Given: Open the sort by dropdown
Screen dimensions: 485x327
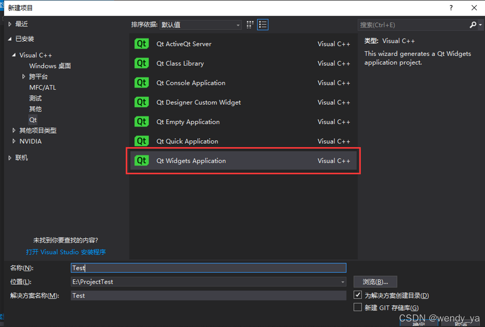Looking at the screenshot, I should point(200,25).
